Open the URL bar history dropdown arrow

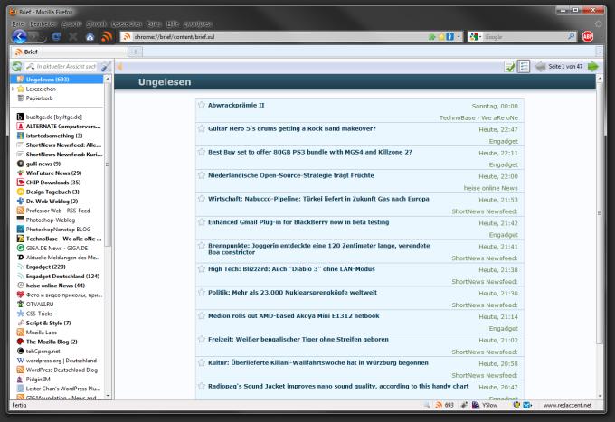click(459, 37)
